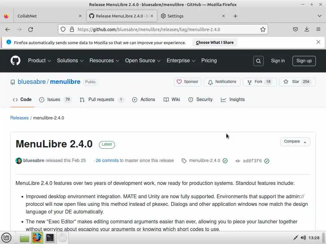The image size is (326, 244).
Task: Click the Latest release badge
Action: [107, 145]
